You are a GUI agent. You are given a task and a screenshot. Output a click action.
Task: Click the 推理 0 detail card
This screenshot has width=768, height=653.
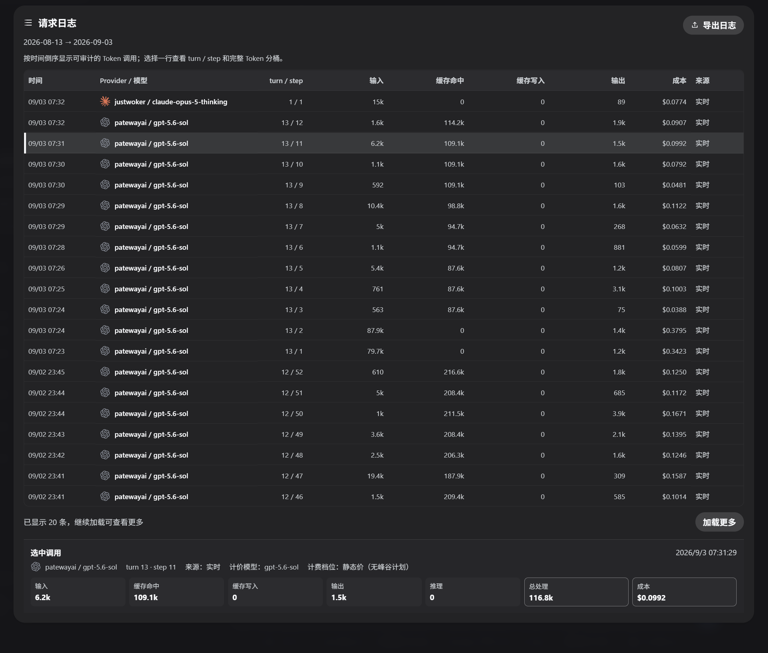[473, 591]
